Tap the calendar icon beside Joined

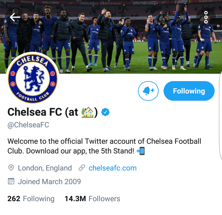tap(11, 182)
